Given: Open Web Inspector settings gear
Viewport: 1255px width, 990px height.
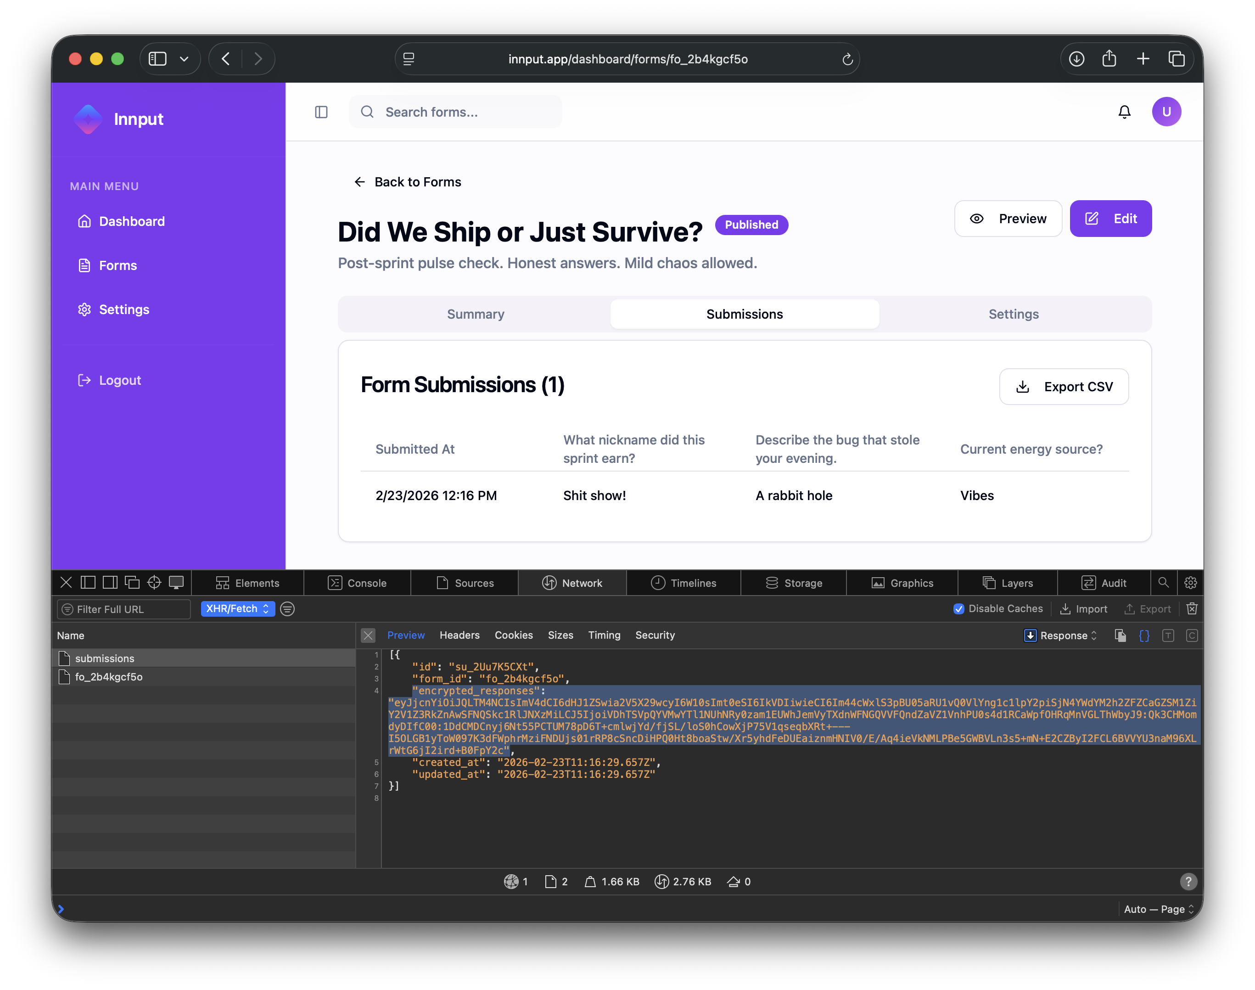Looking at the screenshot, I should click(x=1190, y=583).
